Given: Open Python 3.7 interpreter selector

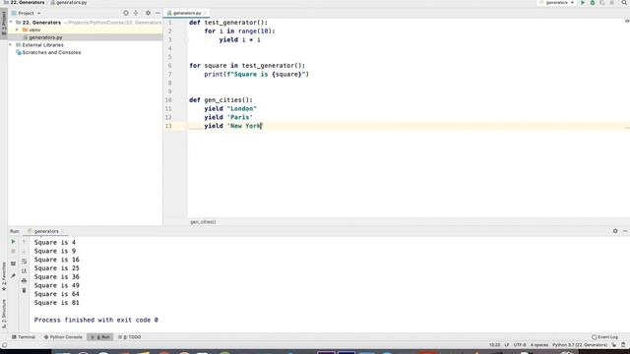Looking at the screenshot, I should (x=580, y=345).
